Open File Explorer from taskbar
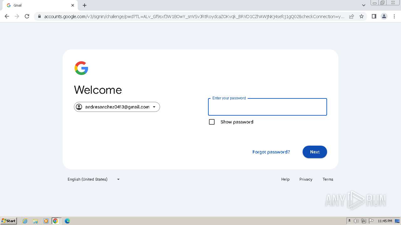 click(35, 221)
